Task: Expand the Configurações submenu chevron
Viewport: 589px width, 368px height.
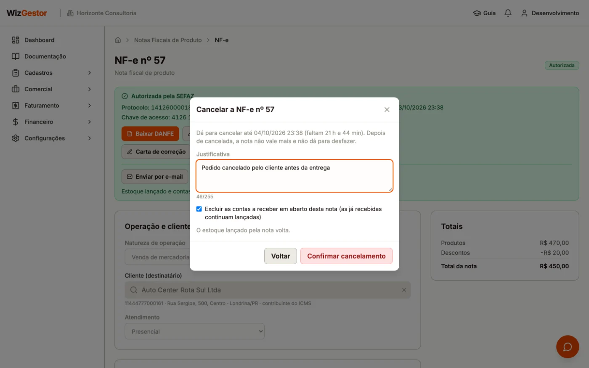Action: [x=90, y=138]
